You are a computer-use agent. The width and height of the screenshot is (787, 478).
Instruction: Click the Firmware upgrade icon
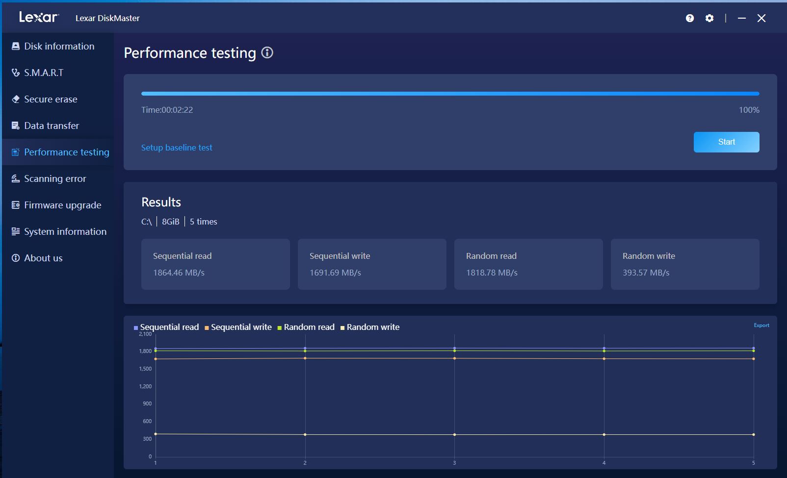pyautogui.click(x=16, y=205)
